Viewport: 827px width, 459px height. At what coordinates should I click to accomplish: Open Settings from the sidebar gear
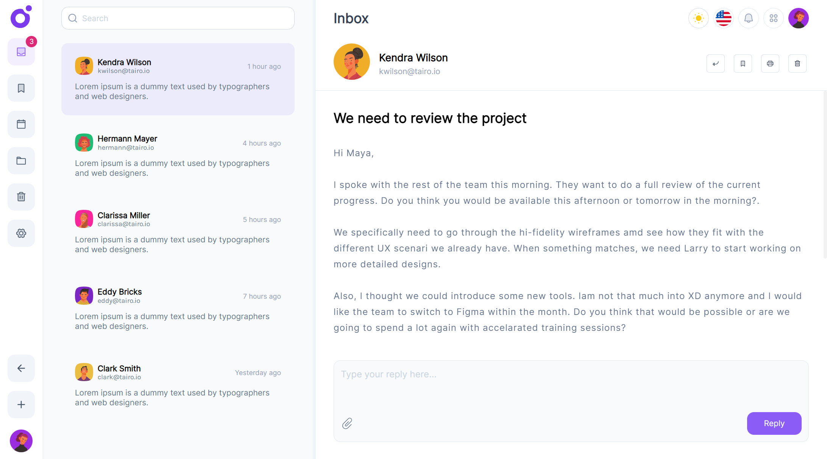click(21, 233)
